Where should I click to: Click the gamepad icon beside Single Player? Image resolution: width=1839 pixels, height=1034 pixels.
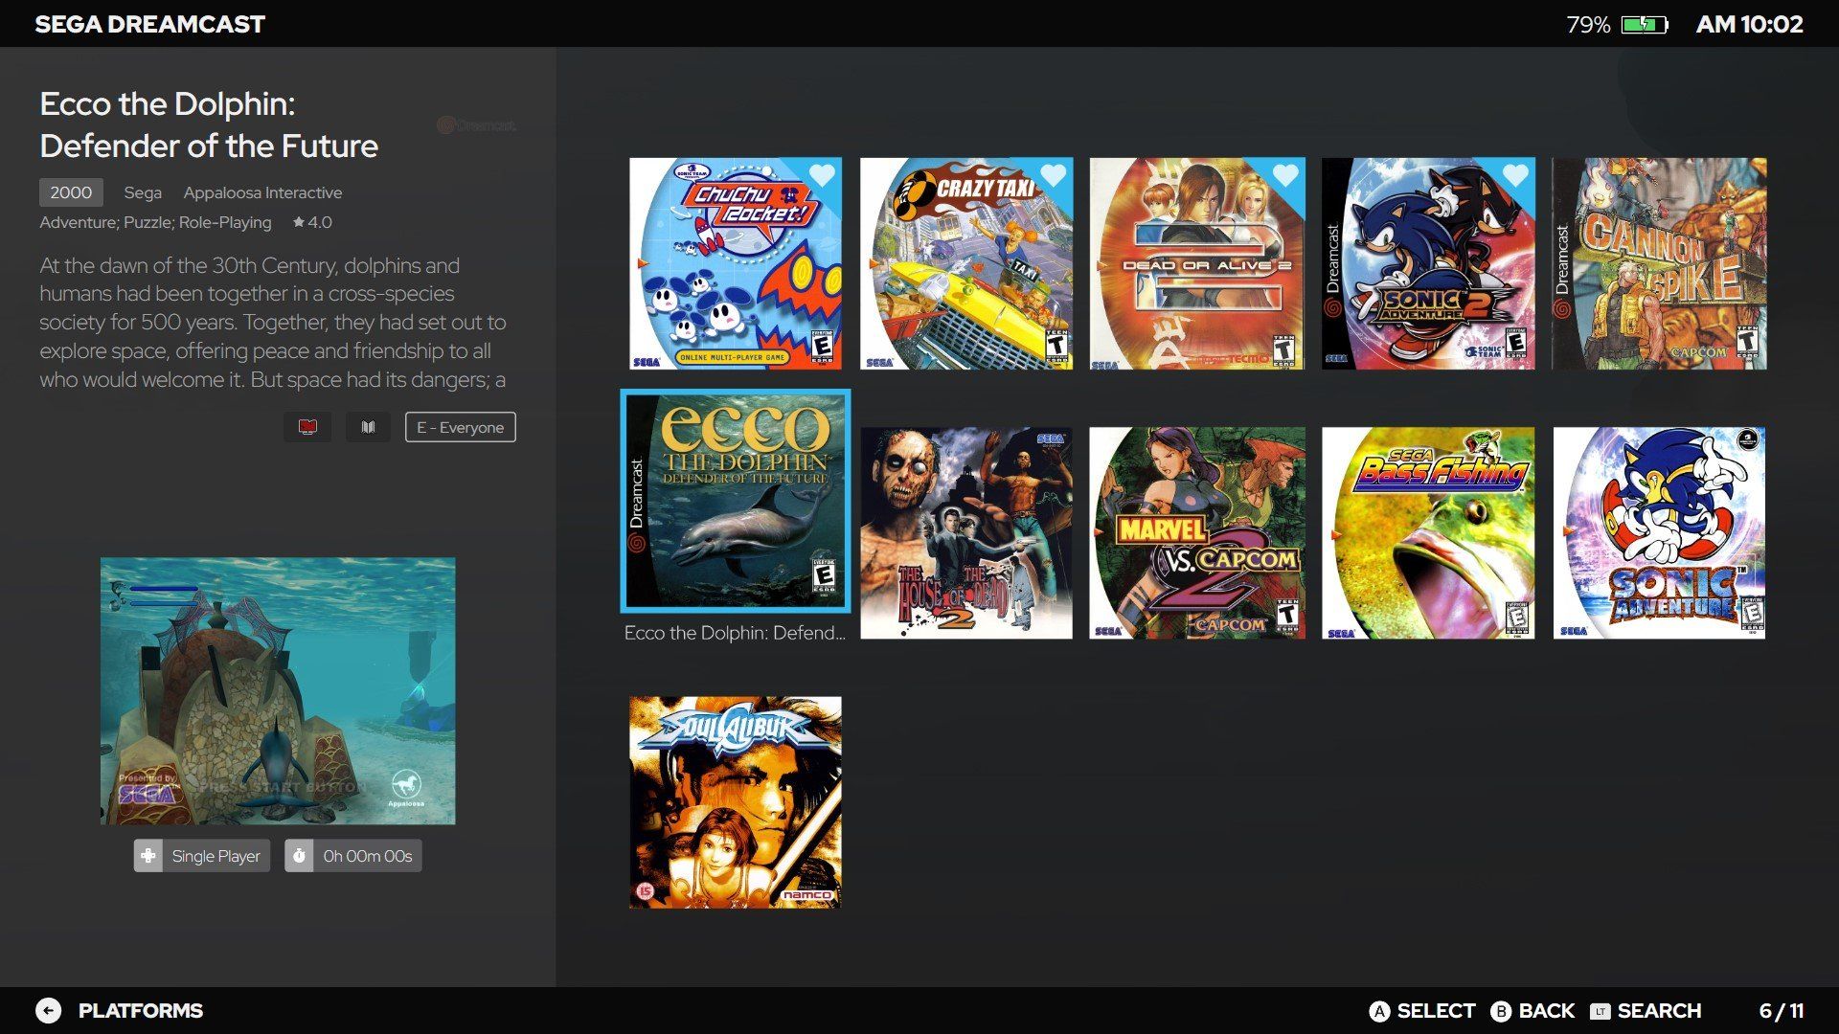pos(148,856)
